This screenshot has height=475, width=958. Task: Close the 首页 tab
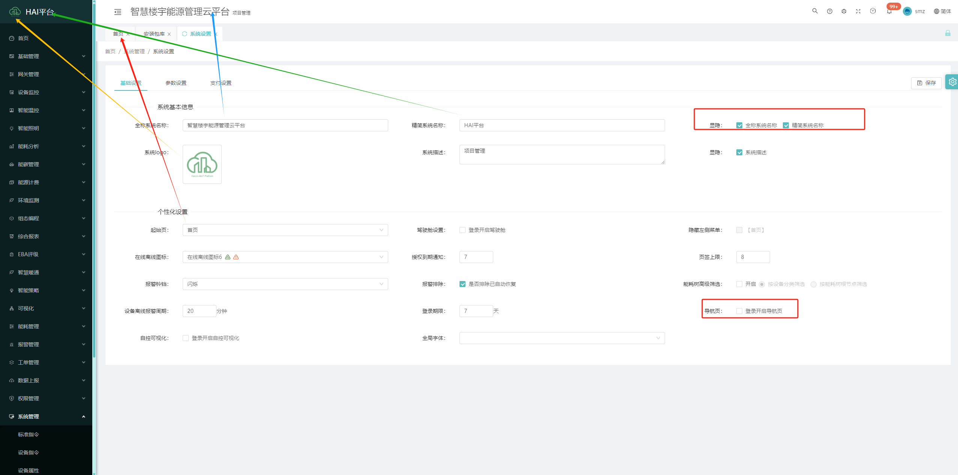(x=128, y=34)
